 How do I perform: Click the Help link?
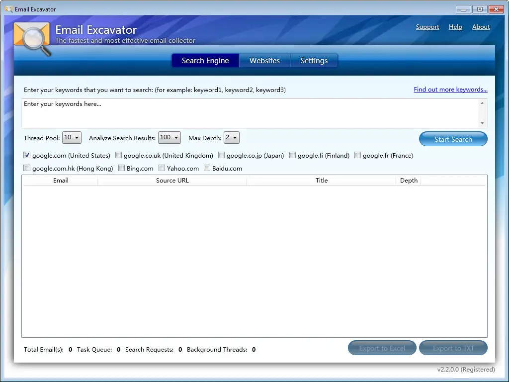pos(455,27)
